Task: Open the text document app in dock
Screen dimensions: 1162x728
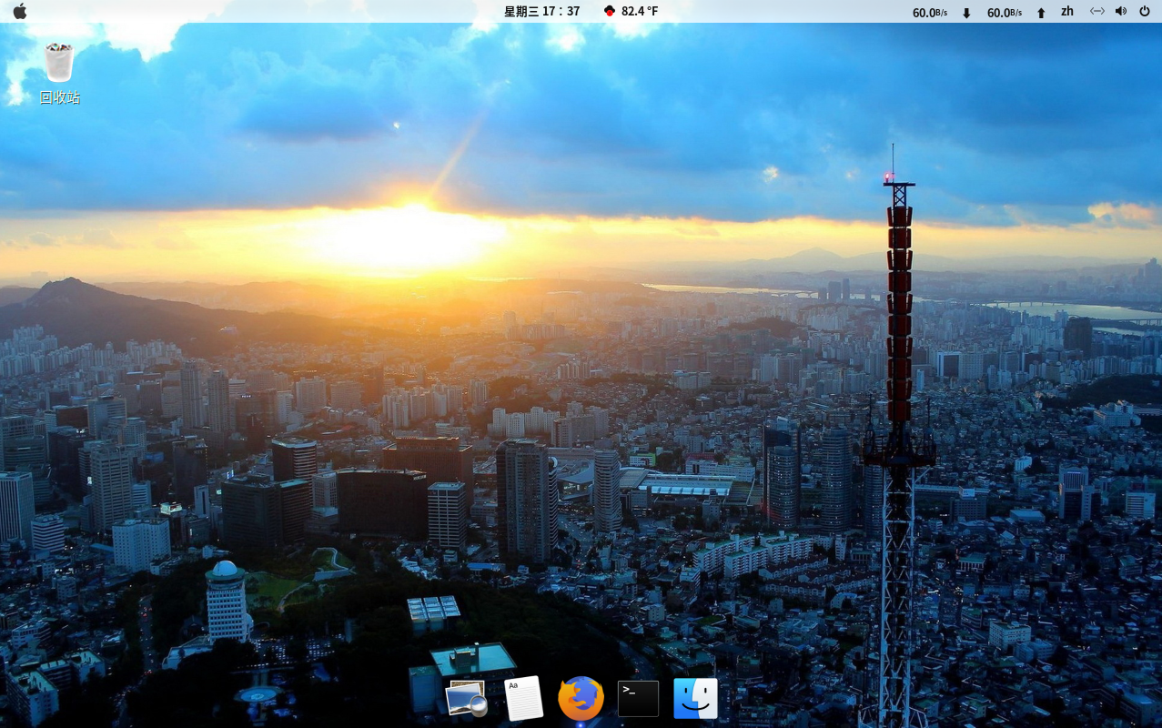Action: 524,698
